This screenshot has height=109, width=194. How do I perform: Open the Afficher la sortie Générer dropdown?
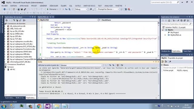pyautogui.click(x=82, y=65)
